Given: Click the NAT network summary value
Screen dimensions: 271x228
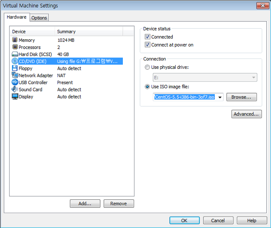Looking at the screenshot, I should pyautogui.click(x=61, y=76).
